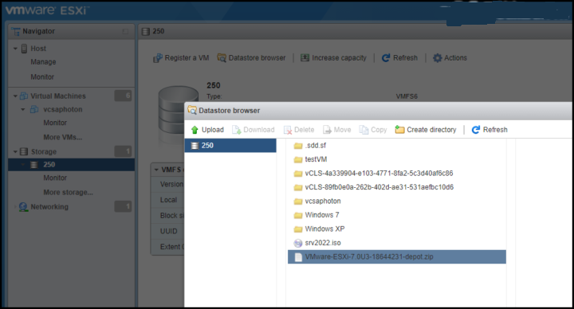Click Increase capacity button
Screen dimensions: 574x309
(333, 58)
